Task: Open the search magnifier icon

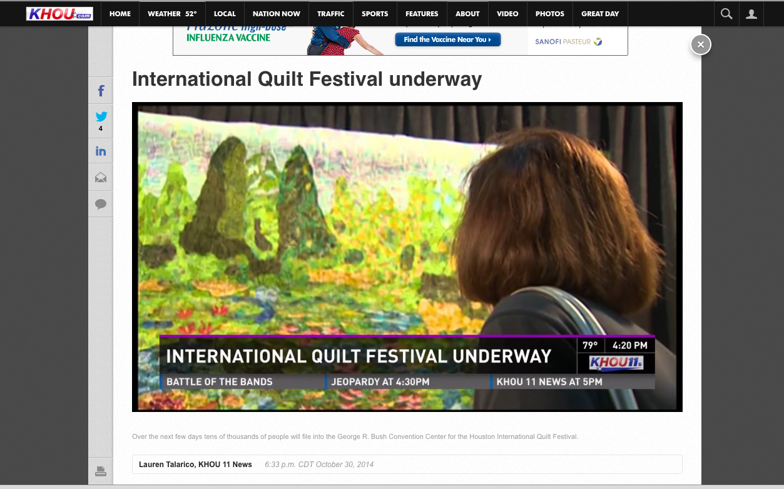Action: (x=726, y=14)
